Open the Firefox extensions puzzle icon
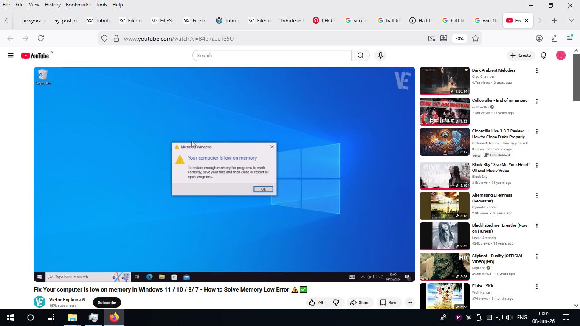580x326 pixels. point(555,38)
